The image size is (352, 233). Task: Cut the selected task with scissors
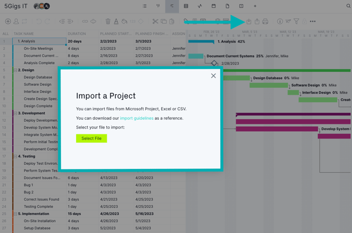[155, 22]
